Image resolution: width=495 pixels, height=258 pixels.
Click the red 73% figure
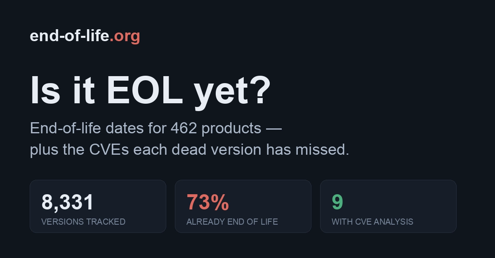point(208,202)
